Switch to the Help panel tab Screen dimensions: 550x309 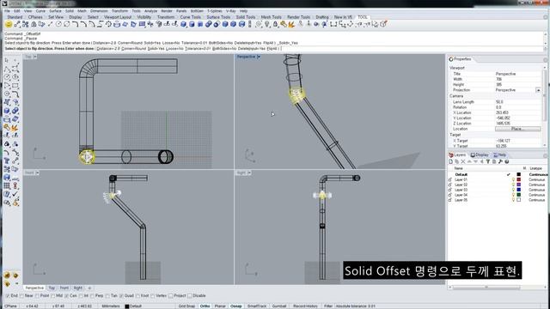(x=500, y=154)
